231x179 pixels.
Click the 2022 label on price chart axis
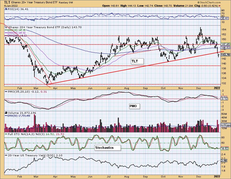pos(217,88)
